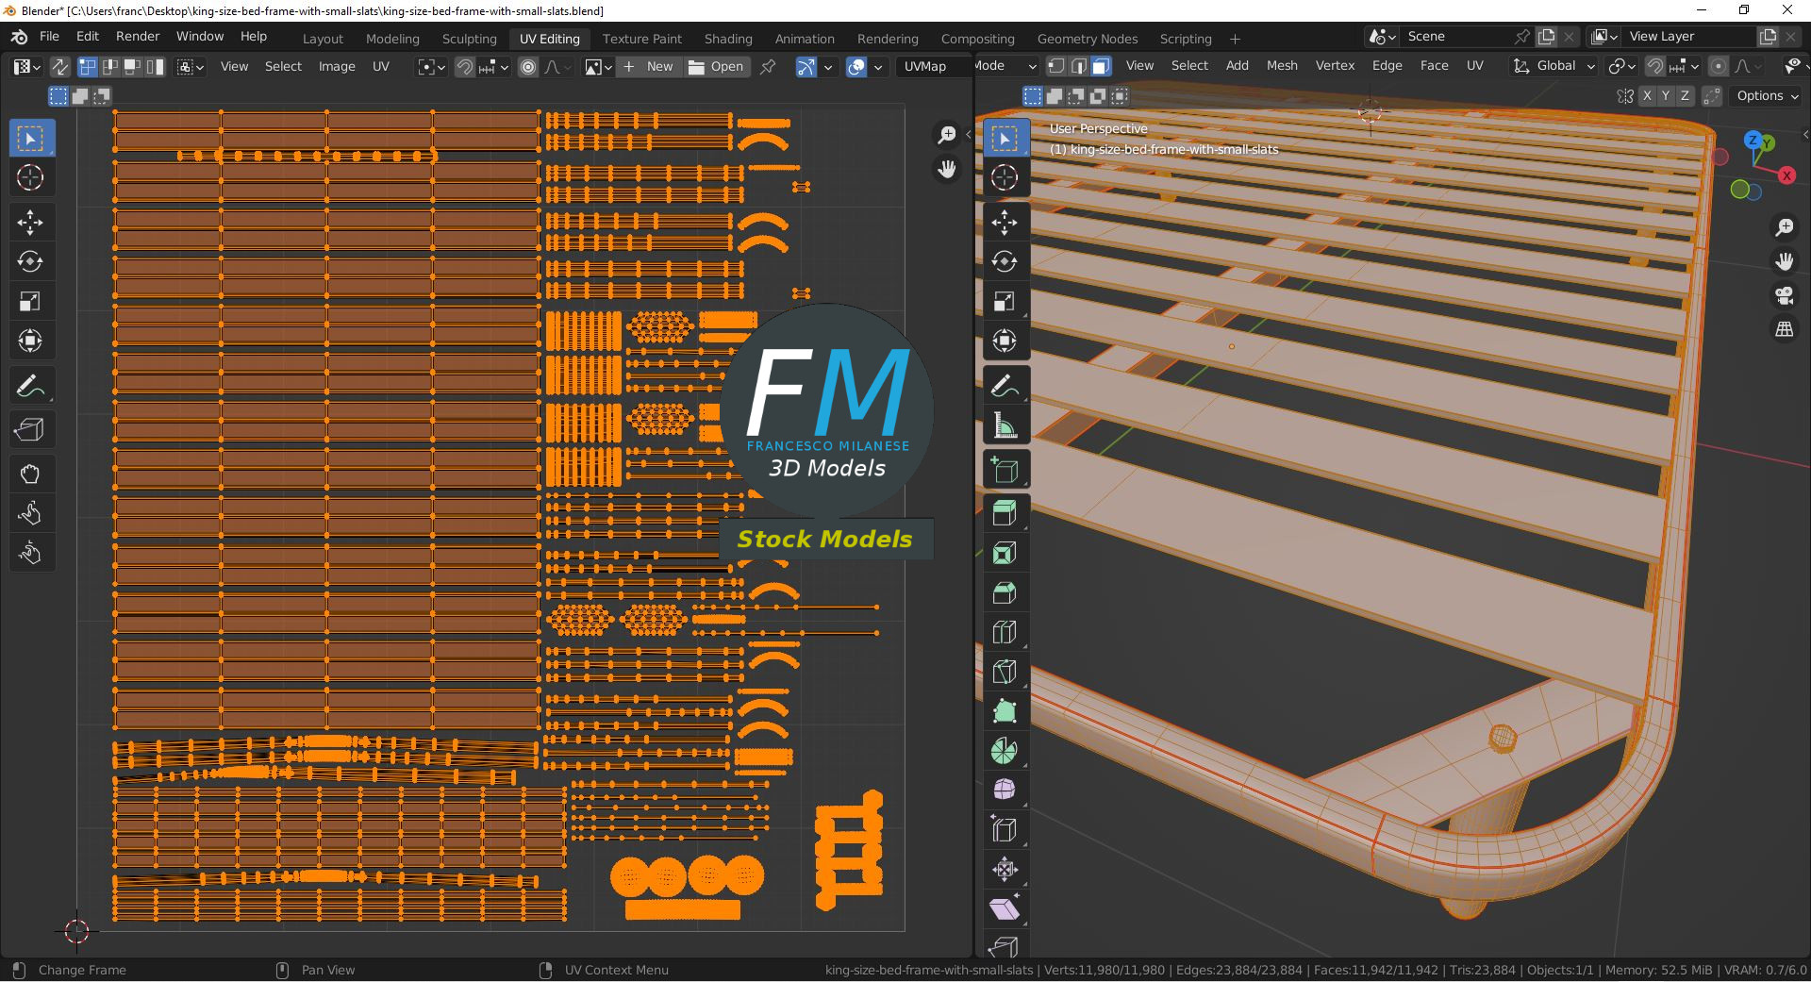This screenshot has height=982, width=1811.
Task: Open the Scene browse dropdown
Action: (1383, 37)
